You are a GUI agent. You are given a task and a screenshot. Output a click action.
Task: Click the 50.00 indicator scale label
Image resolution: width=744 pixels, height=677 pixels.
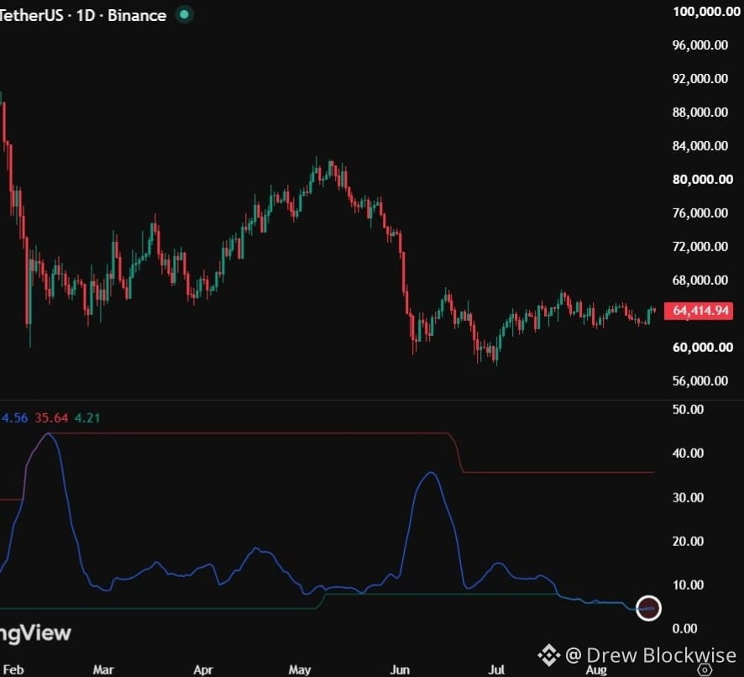(688, 409)
